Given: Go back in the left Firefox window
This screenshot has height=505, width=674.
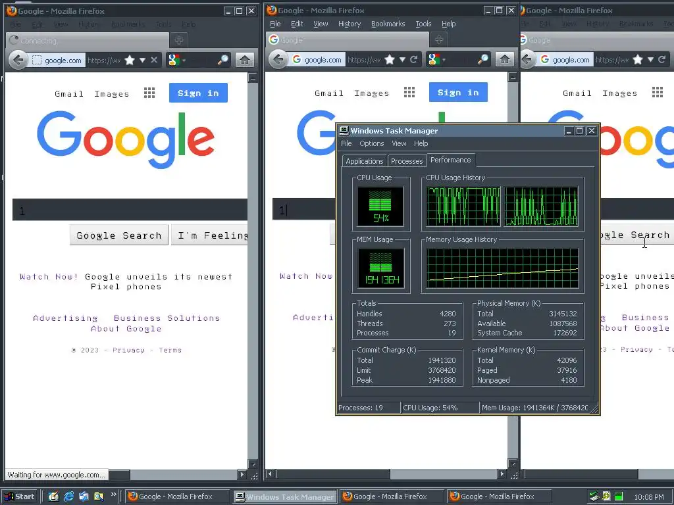Looking at the screenshot, I should 18,60.
